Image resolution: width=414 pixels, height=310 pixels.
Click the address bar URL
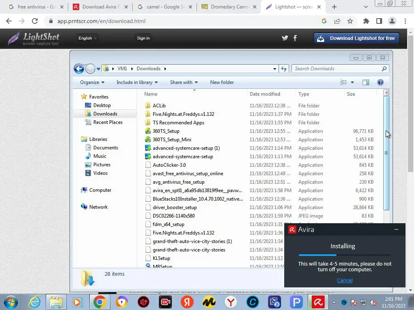(101, 21)
